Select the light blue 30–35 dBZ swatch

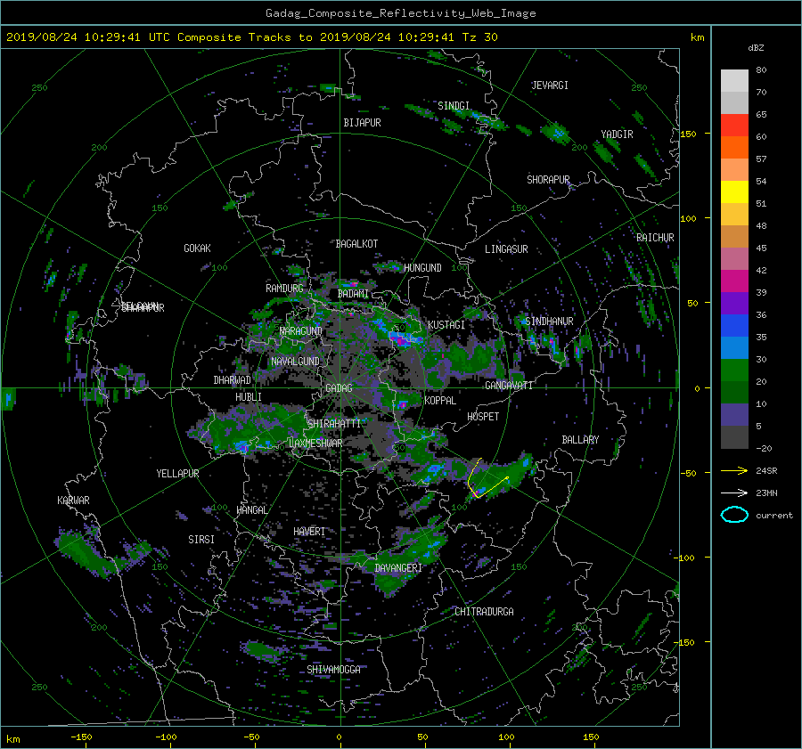[x=734, y=347]
